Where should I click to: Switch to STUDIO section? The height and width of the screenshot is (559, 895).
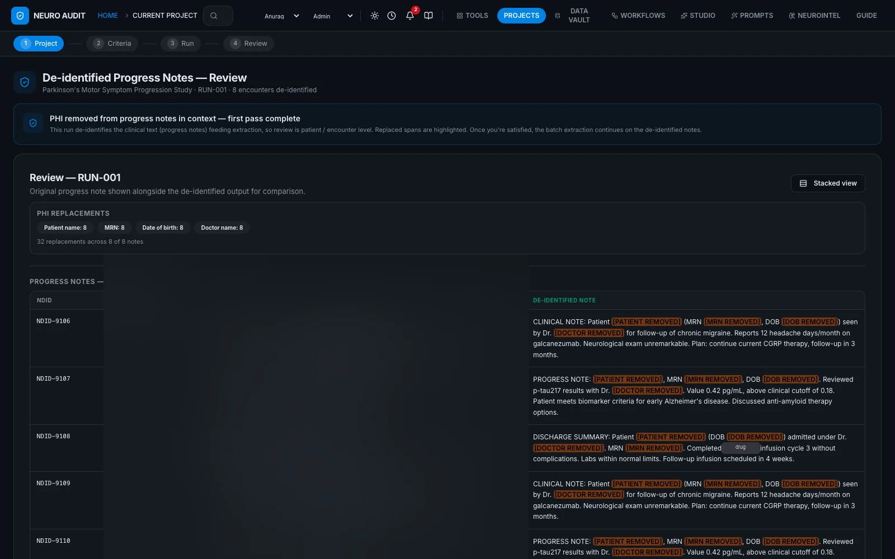tap(698, 16)
